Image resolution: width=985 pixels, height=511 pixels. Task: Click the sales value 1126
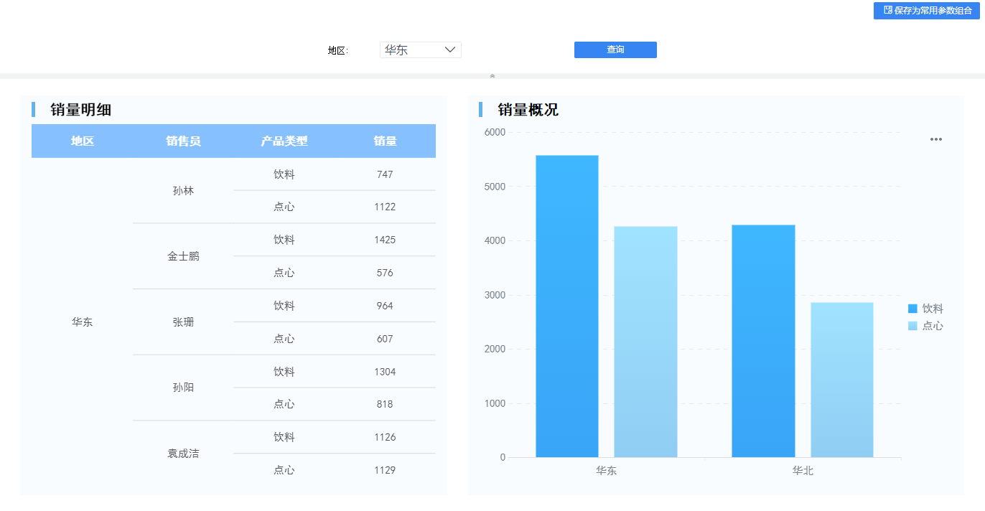(385, 437)
